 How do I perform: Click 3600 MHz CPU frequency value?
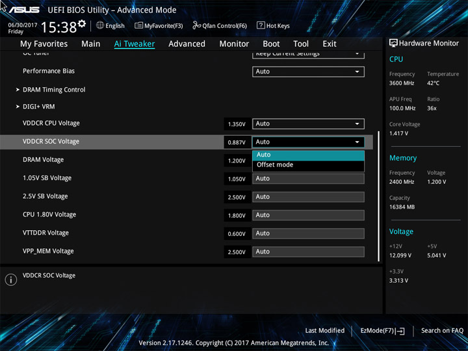click(402, 83)
